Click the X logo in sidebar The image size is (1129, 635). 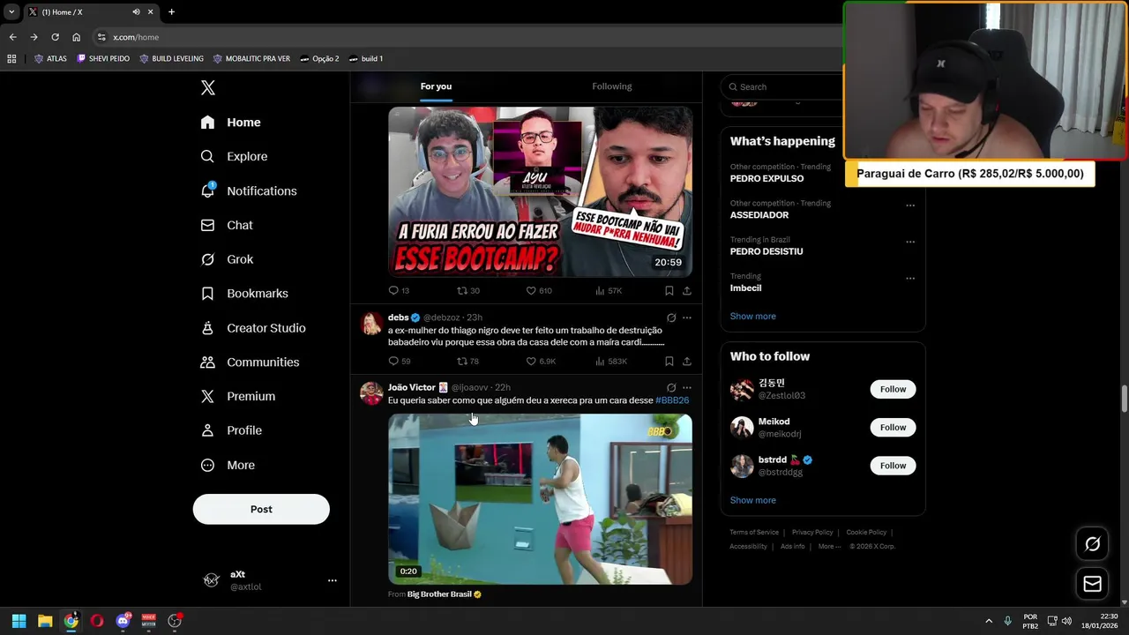[x=208, y=87]
